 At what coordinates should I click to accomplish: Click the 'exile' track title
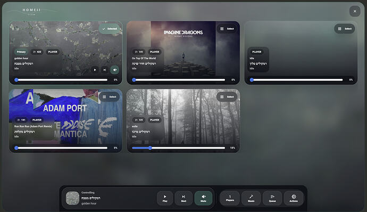pyautogui.click(x=135, y=126)
